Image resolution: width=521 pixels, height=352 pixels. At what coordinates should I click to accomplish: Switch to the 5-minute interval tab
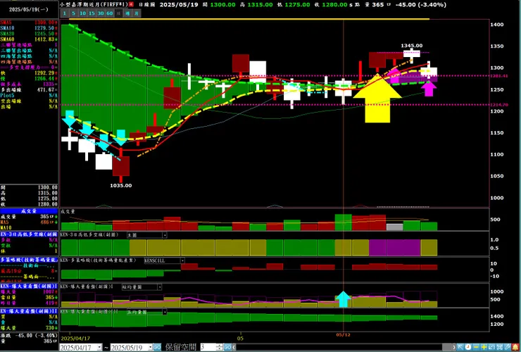click(x=73, y=13)
